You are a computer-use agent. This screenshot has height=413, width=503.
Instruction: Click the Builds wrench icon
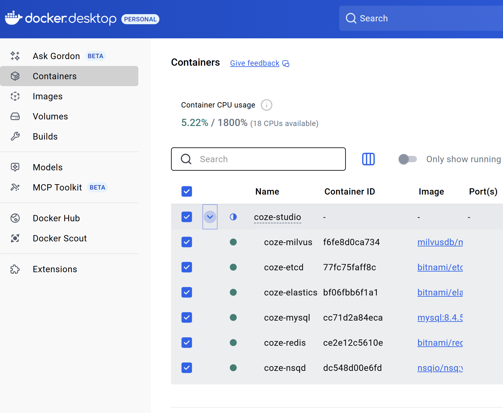click(x=15, y=136)
